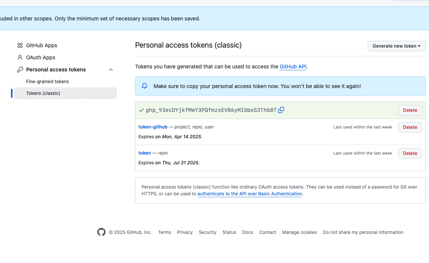Delete the newly generated ghp token
The width and height of the screenshot is (429, 263).
coord(410,110)
